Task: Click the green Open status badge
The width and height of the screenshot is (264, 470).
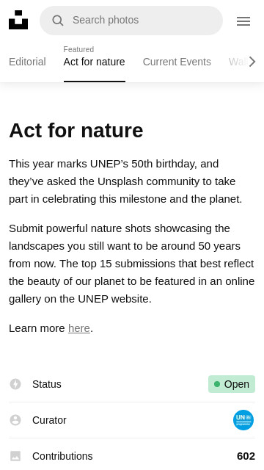Action: point(232,384)
